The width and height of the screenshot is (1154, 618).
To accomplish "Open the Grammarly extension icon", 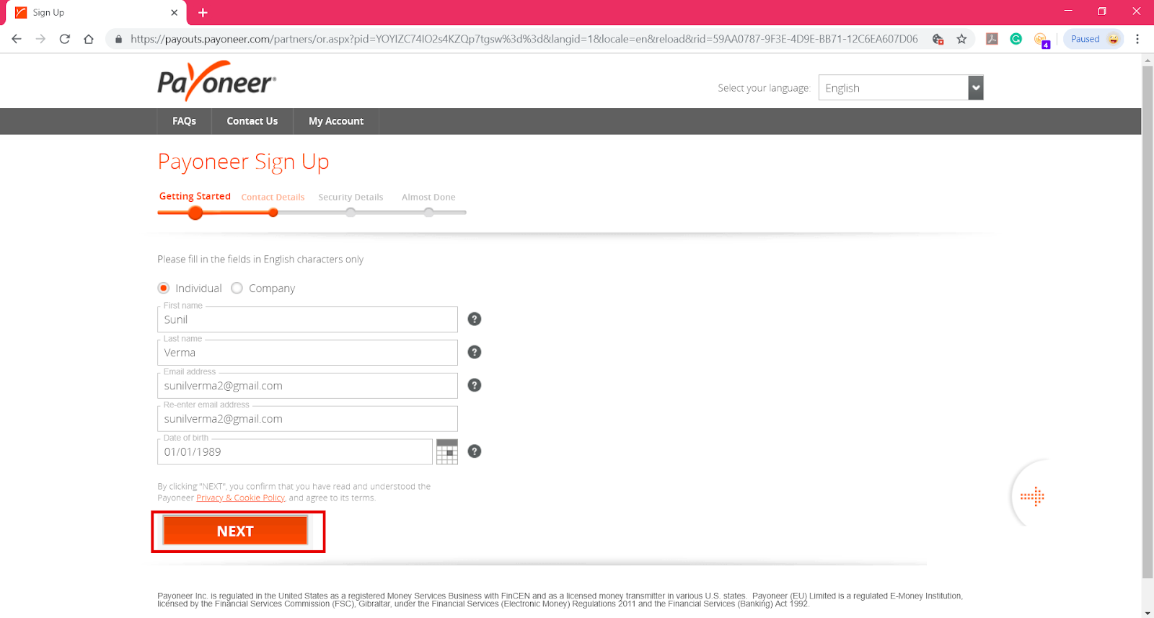I will click(x=1016, y=39).
